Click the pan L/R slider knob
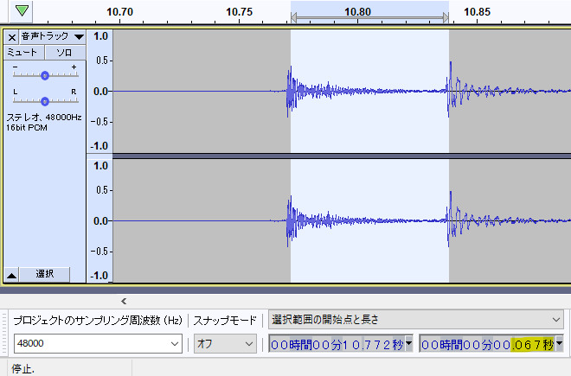The height and width of the screenshot is (376, 571). tap(44, 100)
